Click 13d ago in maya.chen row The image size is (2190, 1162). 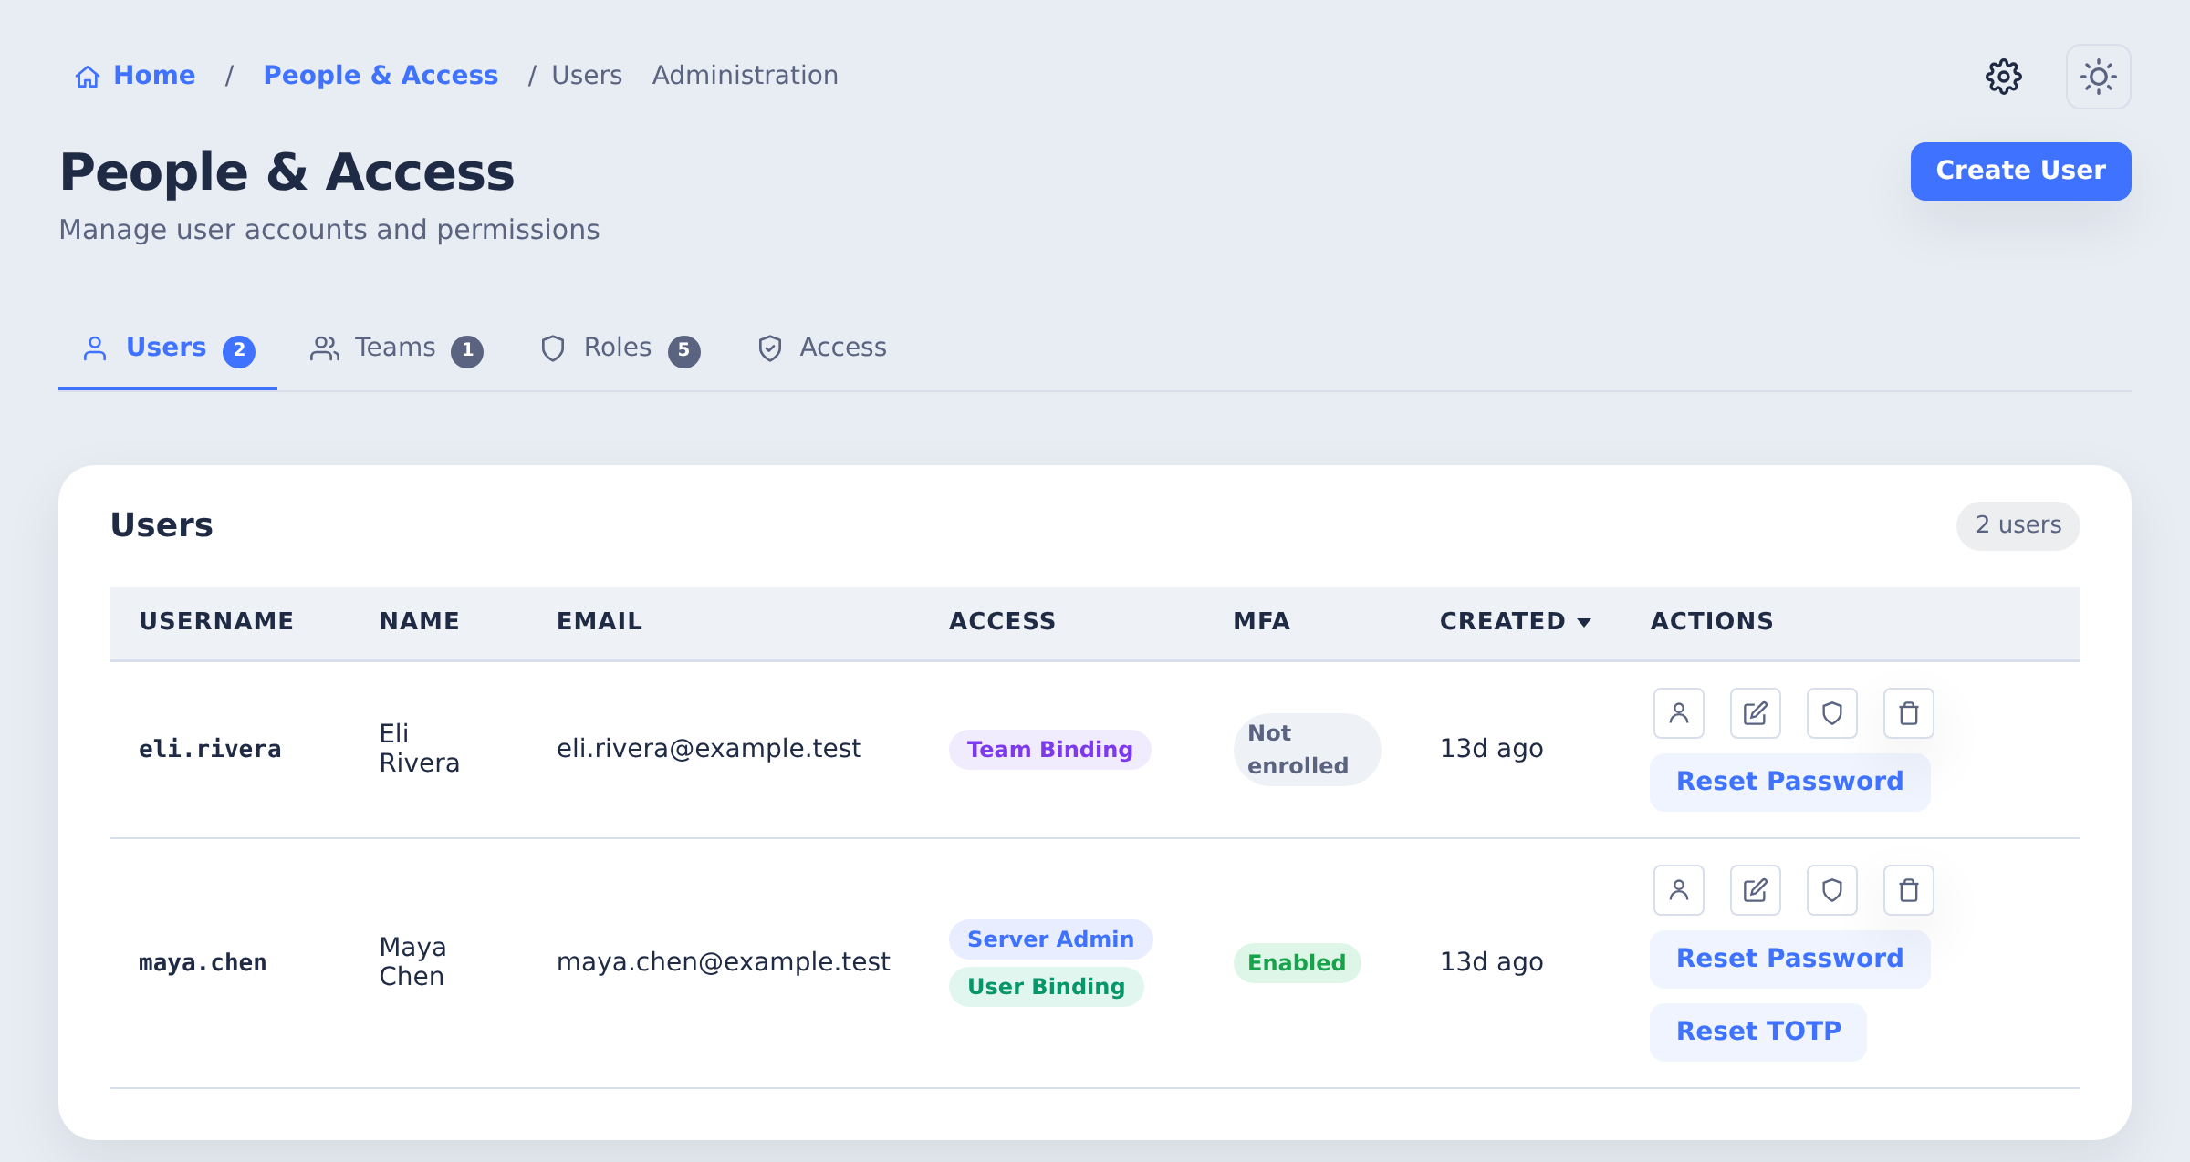(1491, 962)
